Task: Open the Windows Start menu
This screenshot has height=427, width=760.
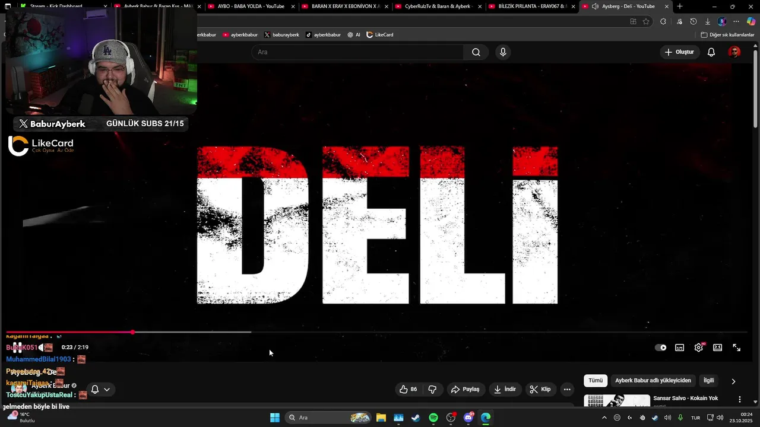Action: 275,418
